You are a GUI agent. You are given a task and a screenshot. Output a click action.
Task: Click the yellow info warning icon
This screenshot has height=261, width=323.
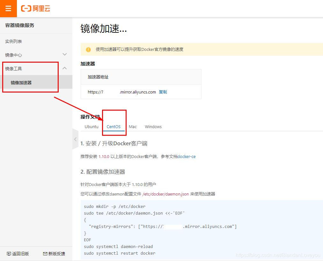(88, 50)
